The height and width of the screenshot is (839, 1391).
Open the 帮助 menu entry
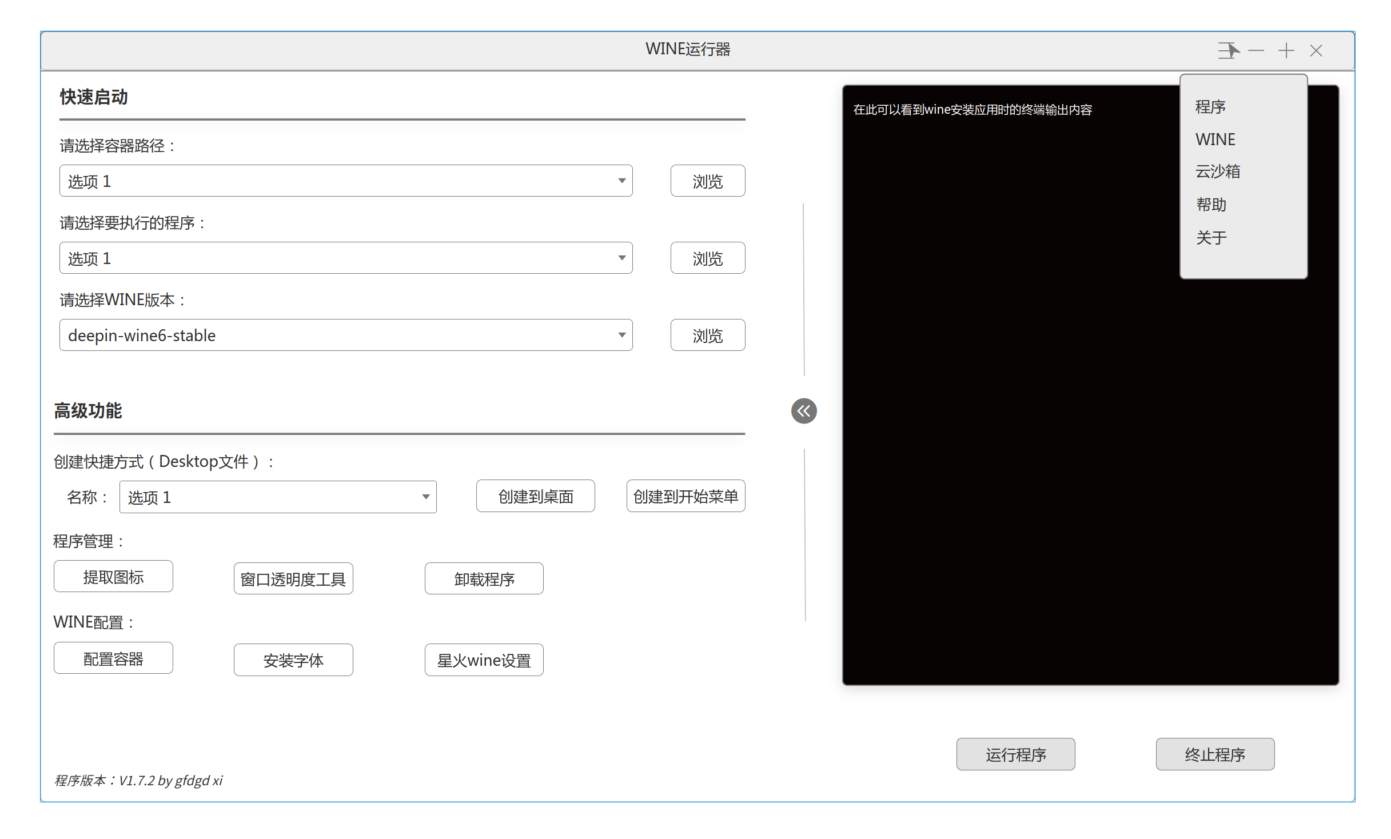point(1211,205)
